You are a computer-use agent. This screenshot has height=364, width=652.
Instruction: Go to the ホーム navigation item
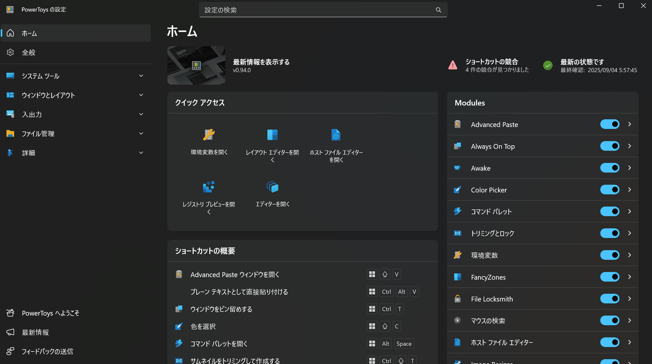29,33
